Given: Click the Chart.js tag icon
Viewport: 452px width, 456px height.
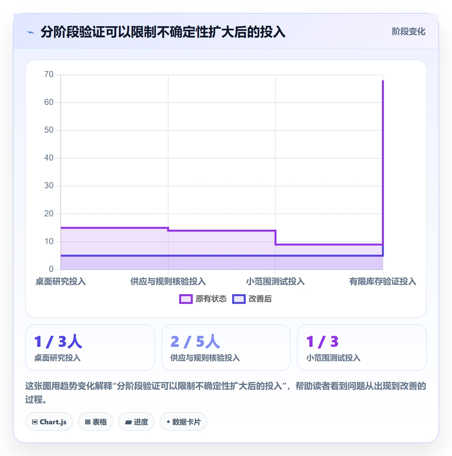Looking at the screenshot, I should coord(35,422).
